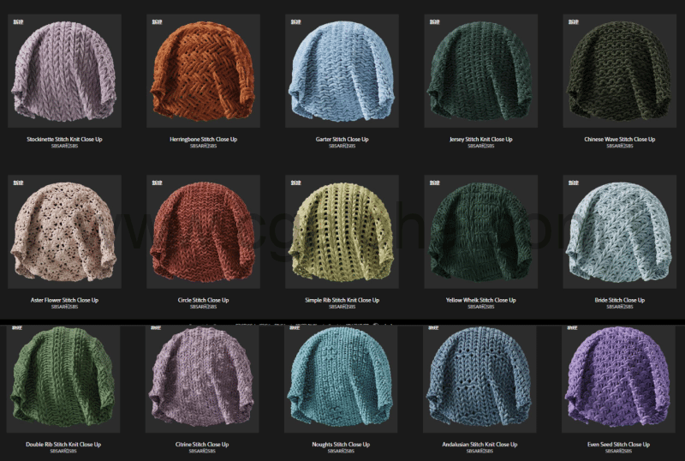The image size is (685, 461).
Task: Click the 'Stockinette Stitch Knit Close Up' title
Action: pyautogui.click(x=65, y=139)
